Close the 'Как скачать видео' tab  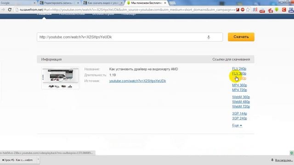(121, 3)
